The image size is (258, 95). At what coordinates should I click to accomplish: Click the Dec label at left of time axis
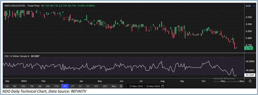click(8, 81)
